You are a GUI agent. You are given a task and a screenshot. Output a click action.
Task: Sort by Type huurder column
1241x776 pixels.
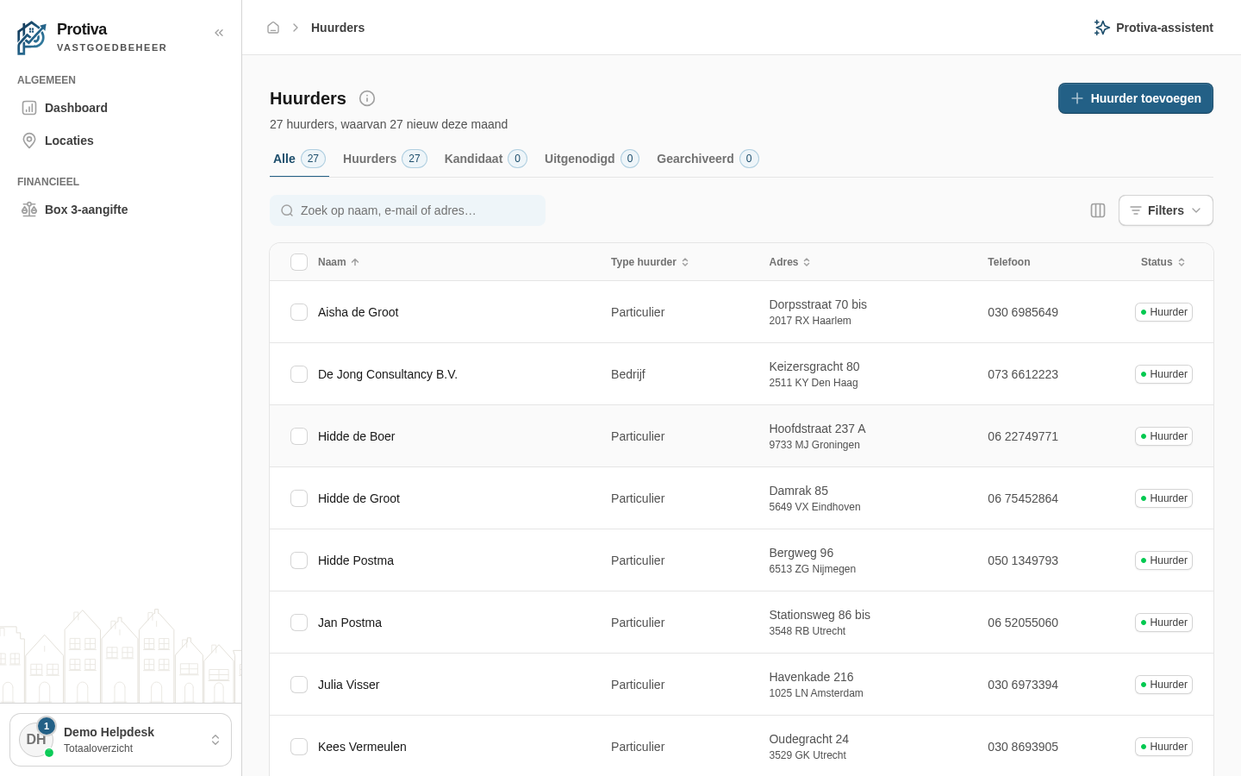pos(650,262)
